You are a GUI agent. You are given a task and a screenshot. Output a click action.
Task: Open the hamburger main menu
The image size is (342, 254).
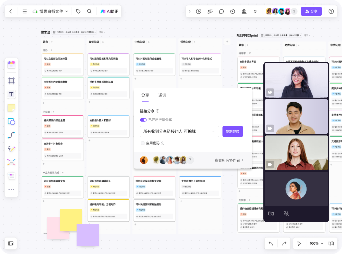pos(25,11)
